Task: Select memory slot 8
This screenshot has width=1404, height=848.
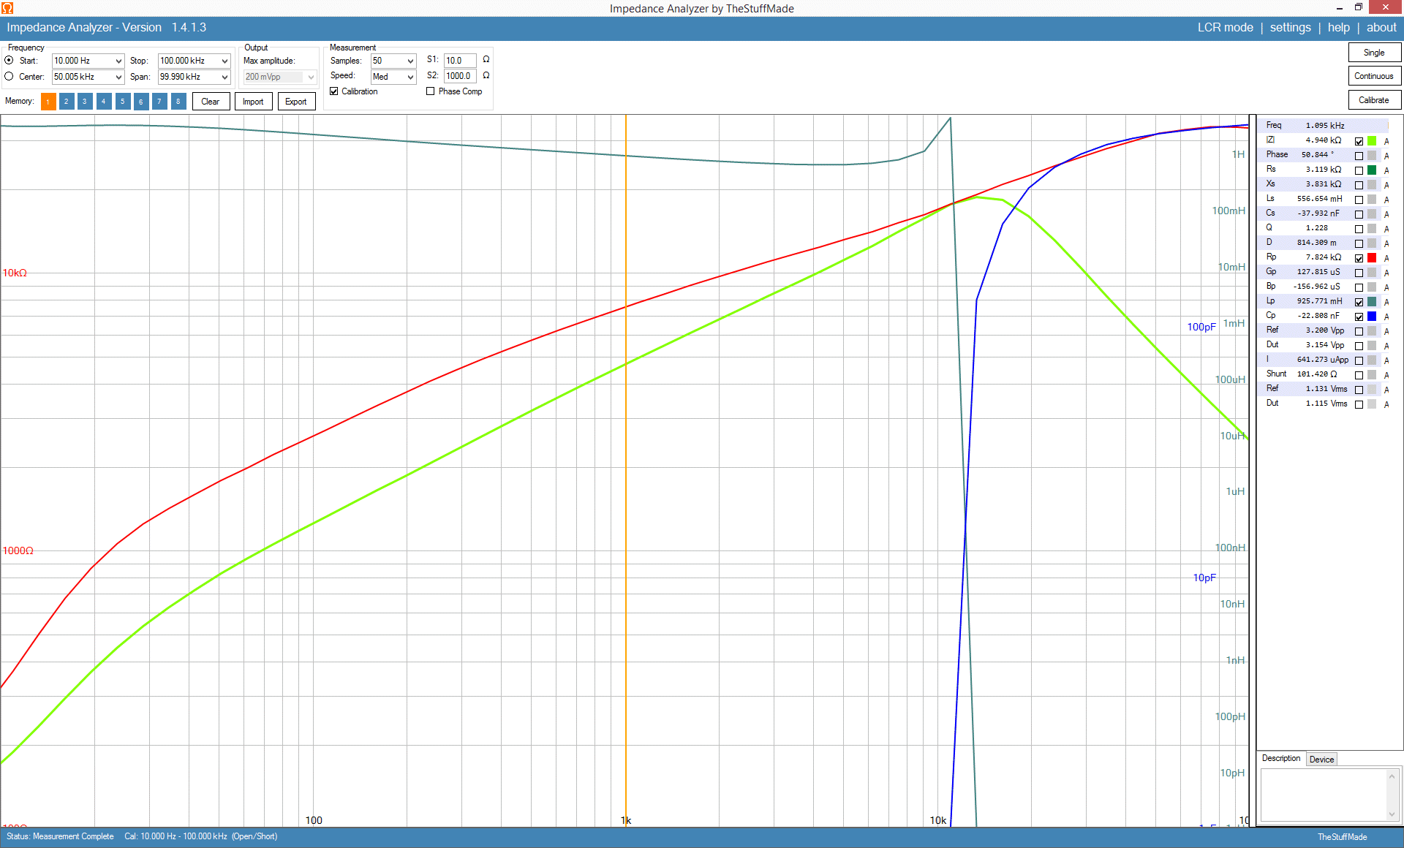Action: [178, 102]
